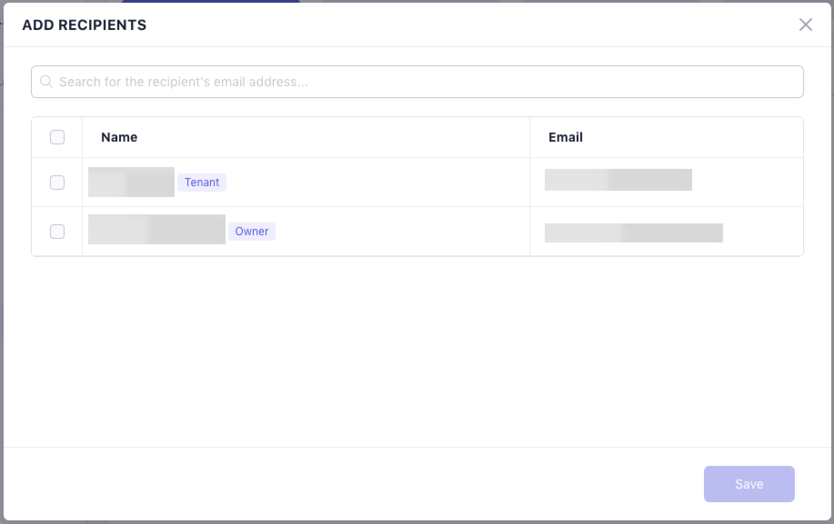Viewport: 834px width, 524px height.
Task: Click empty space right of Owner badge
Action: [400, 232]
